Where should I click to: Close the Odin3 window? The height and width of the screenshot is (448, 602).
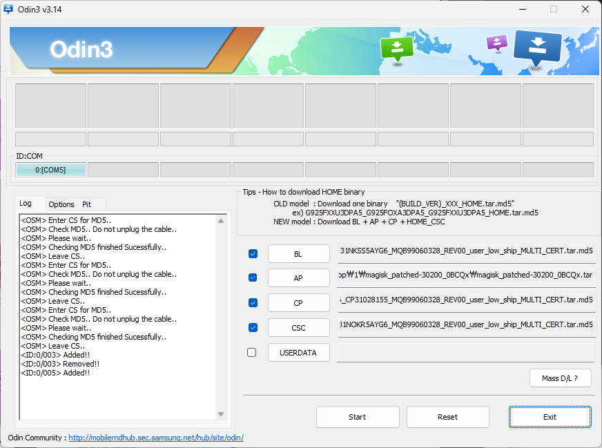point(585,9)
